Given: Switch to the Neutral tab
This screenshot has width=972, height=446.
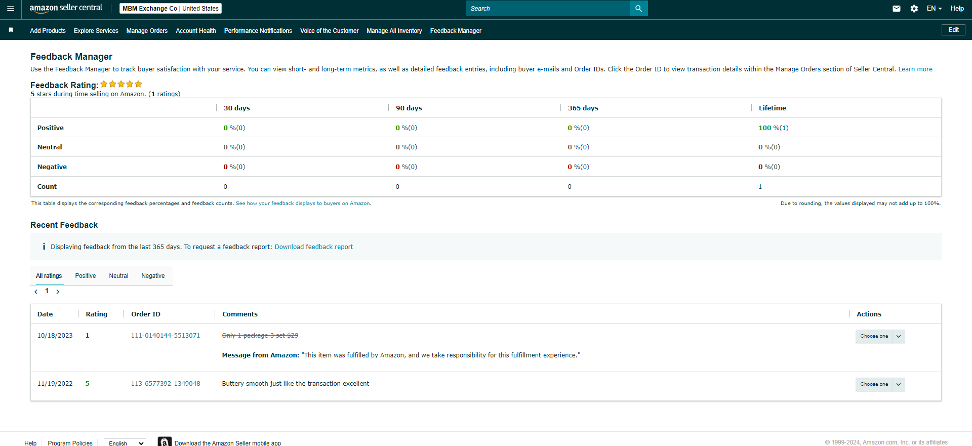Looking at the screenshot, I should [118, 276].
